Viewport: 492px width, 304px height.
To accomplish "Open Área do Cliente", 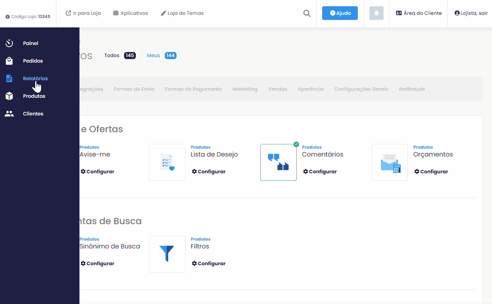I will 419,13.
